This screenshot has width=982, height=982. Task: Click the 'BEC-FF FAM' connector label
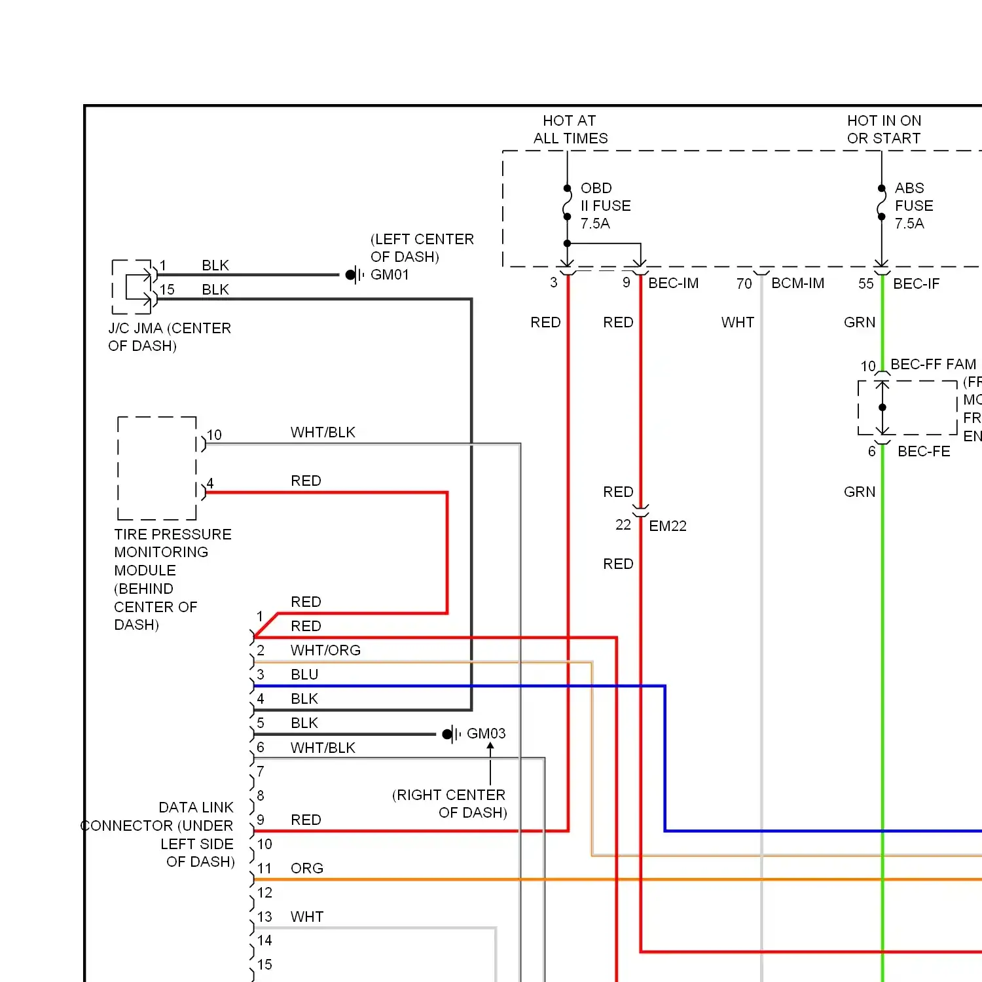pyautogui.click(x=934, y=364)
